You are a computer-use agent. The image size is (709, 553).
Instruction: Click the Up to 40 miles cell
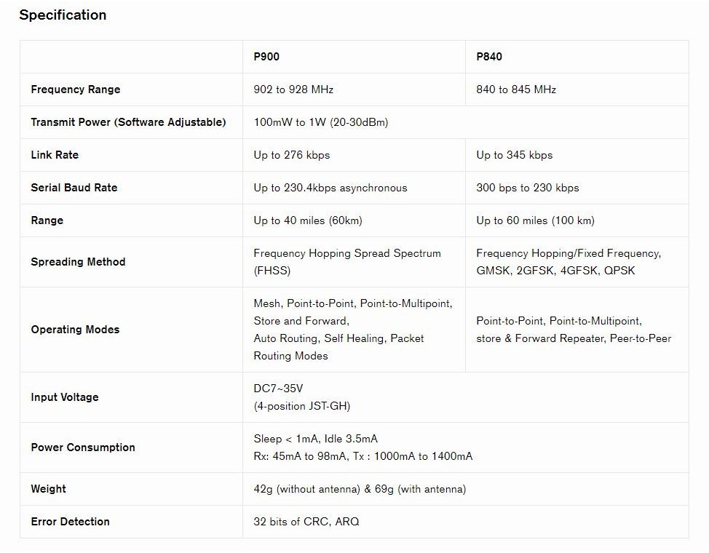click(308, 220)
